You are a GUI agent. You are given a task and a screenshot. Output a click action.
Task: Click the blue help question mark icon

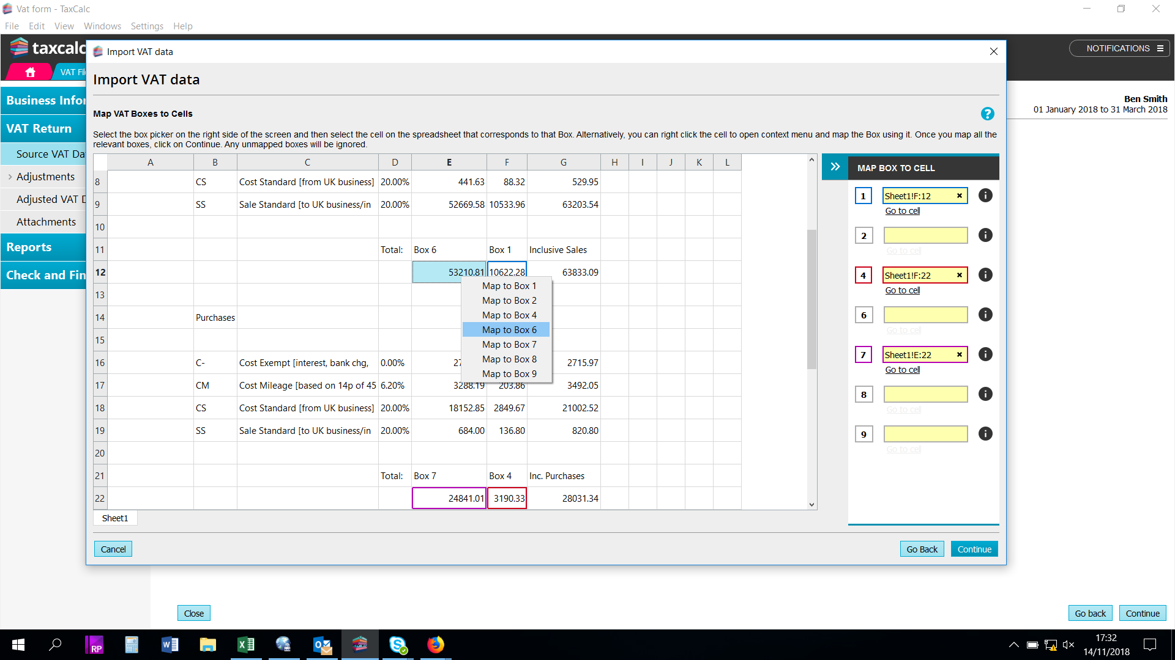pyautogui.click(x=987, y=114)
